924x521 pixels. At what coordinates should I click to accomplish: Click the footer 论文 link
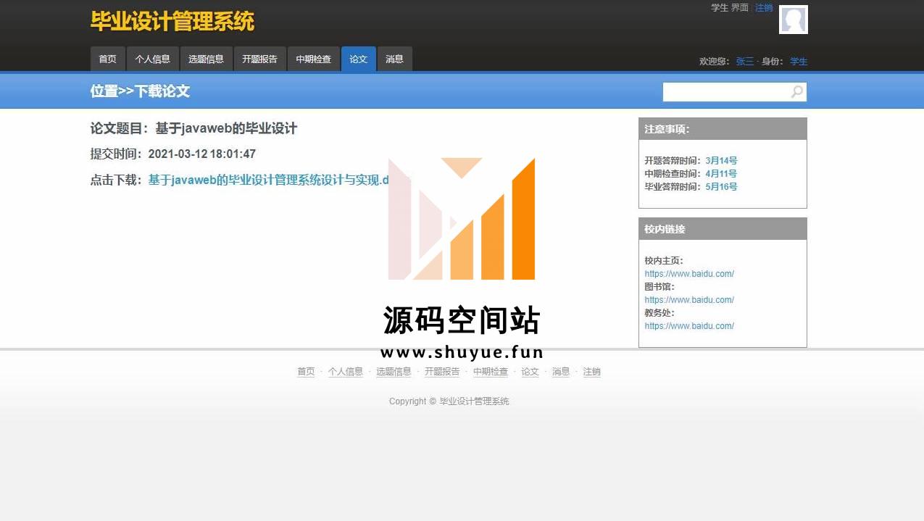point(530,372)
